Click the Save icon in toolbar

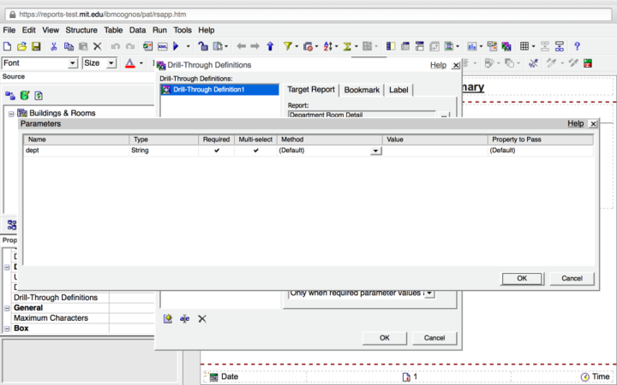coord(36,46)
